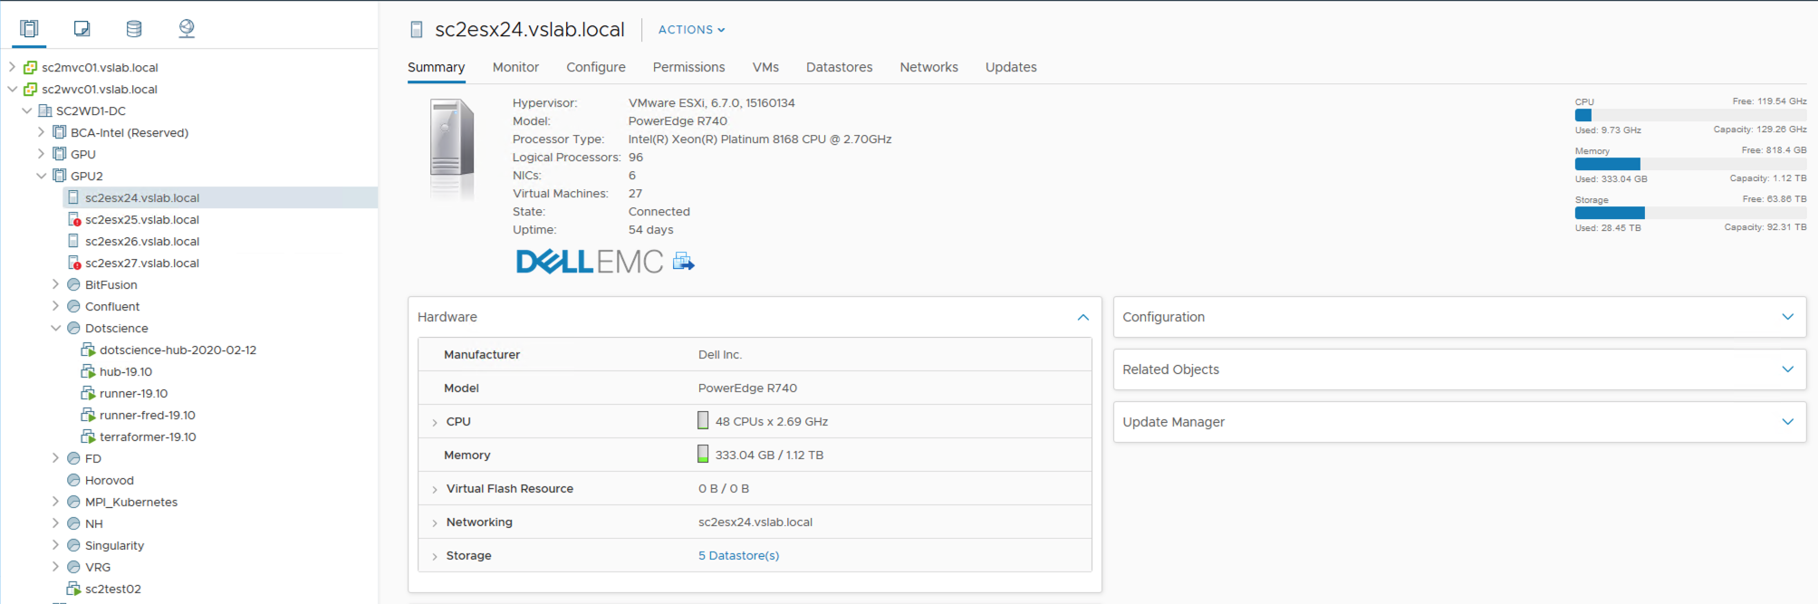Screen dimensions: 1818x604
Task: Click the BitFusion resource pool icon
Action: pos(74,285)
